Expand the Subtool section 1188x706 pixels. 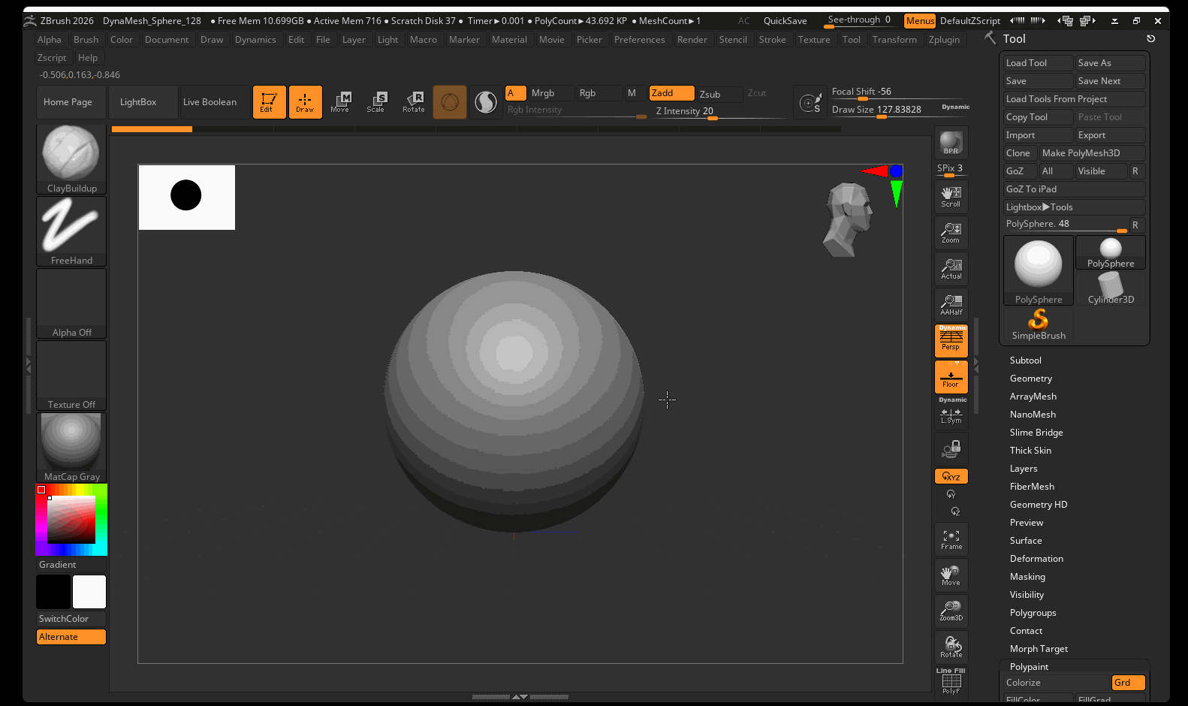(1025, 361)
